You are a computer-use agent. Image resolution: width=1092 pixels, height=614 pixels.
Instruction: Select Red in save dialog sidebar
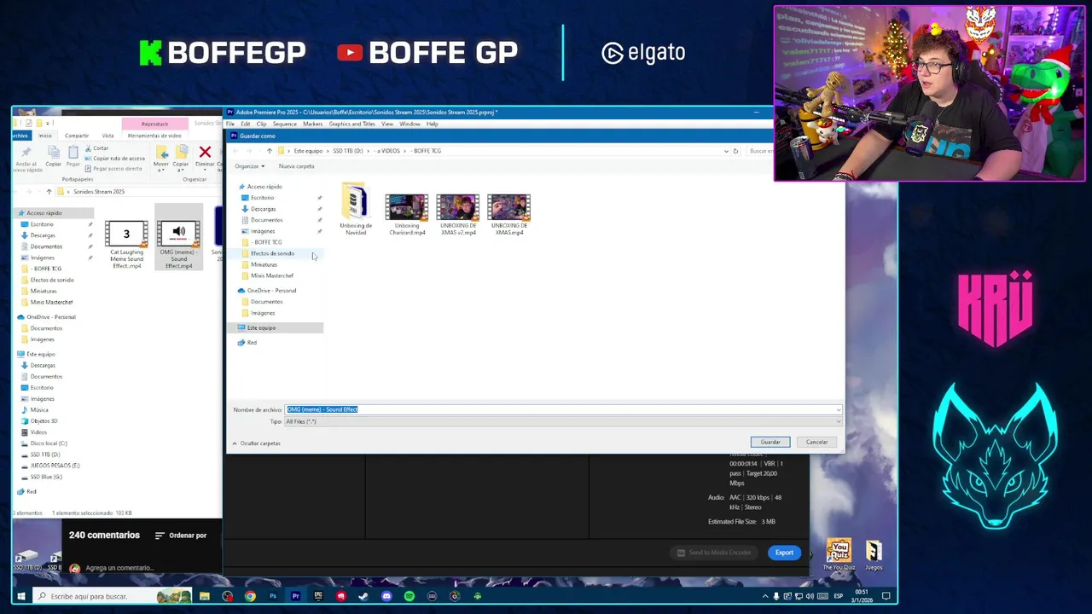click(251, 343)
